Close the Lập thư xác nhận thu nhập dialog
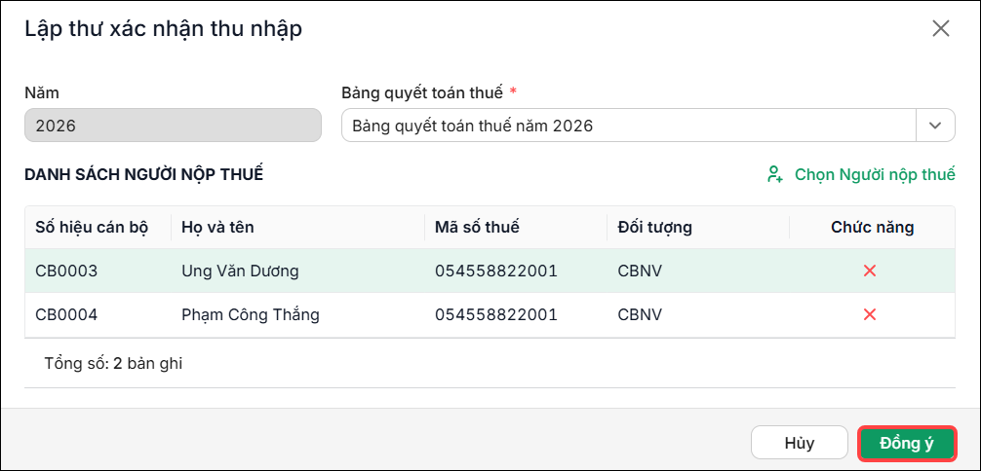981x471 pixels. pos(941,29)
